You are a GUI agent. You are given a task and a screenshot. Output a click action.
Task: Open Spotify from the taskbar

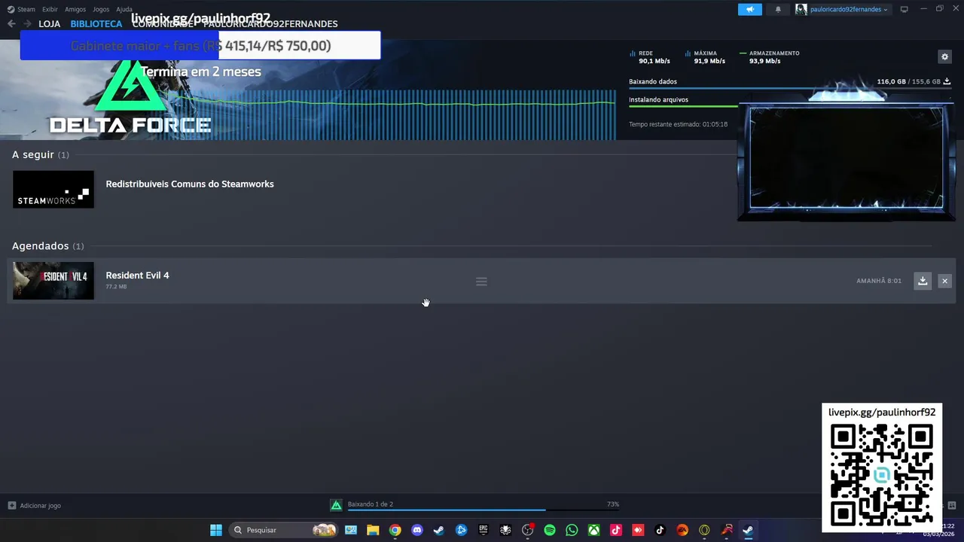550,530
